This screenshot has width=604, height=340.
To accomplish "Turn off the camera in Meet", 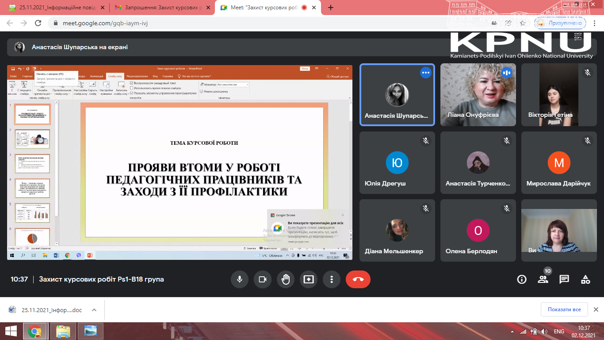I will (262, 279).
